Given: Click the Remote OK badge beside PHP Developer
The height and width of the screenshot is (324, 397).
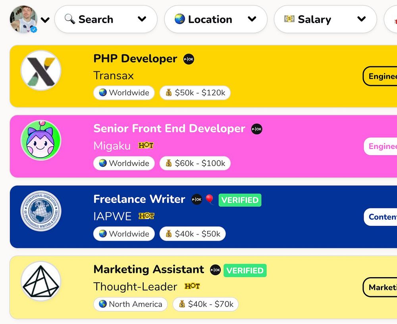Looking at the screenshot, I should tap(189, 59).
